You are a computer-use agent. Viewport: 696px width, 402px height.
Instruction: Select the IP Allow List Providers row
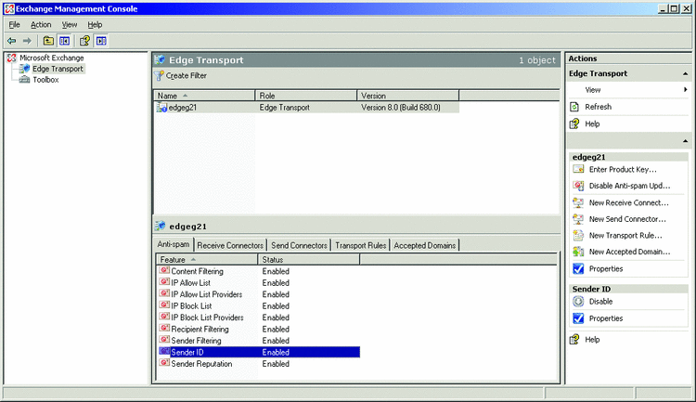click(x=259, y=294)
